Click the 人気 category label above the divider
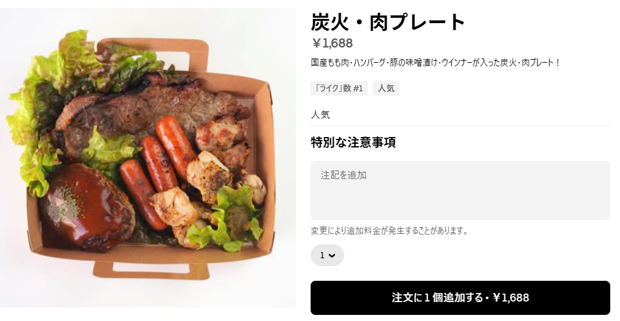620x321 pixels. point(320,115)
